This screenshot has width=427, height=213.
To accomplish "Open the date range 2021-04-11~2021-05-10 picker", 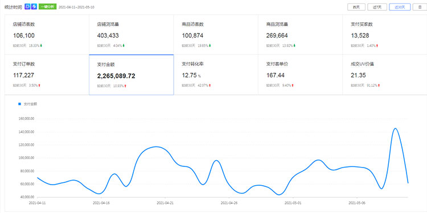I will (x=76, y=7).
